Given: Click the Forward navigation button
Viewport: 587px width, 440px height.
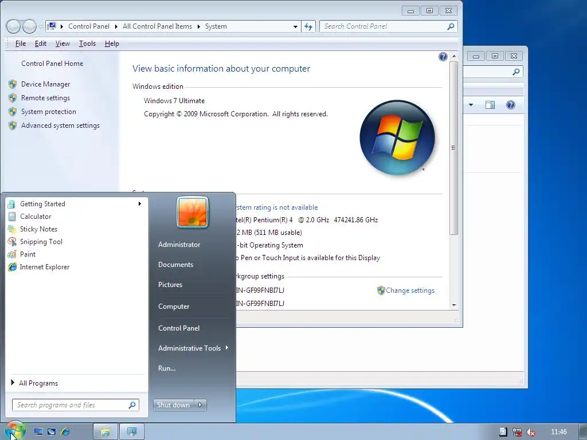Looking at the screenshot, I should 29,26.
